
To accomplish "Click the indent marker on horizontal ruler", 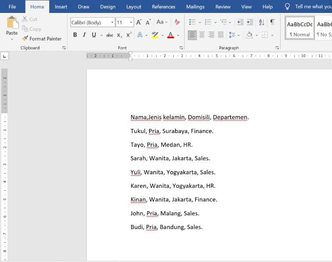I will [130, 56].
